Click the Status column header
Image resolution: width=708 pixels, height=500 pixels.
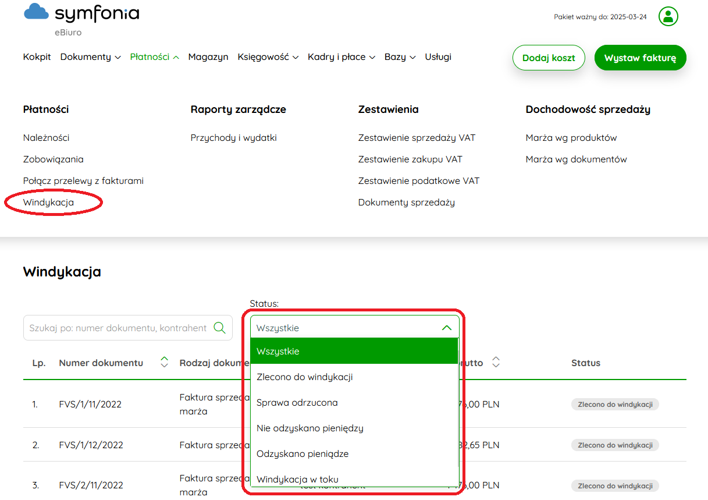coord(586,363)
